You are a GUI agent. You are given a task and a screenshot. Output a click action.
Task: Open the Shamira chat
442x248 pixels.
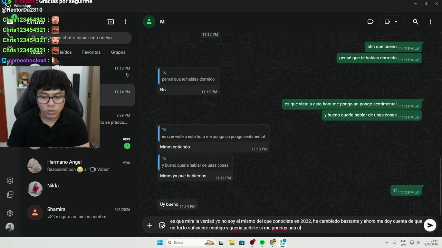coord(79,213)
